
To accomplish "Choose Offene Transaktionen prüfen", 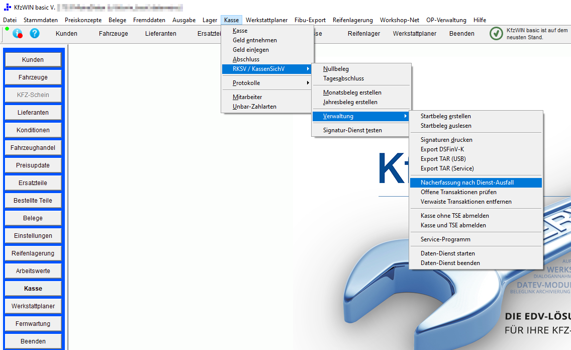I will [x=475, y=192].
